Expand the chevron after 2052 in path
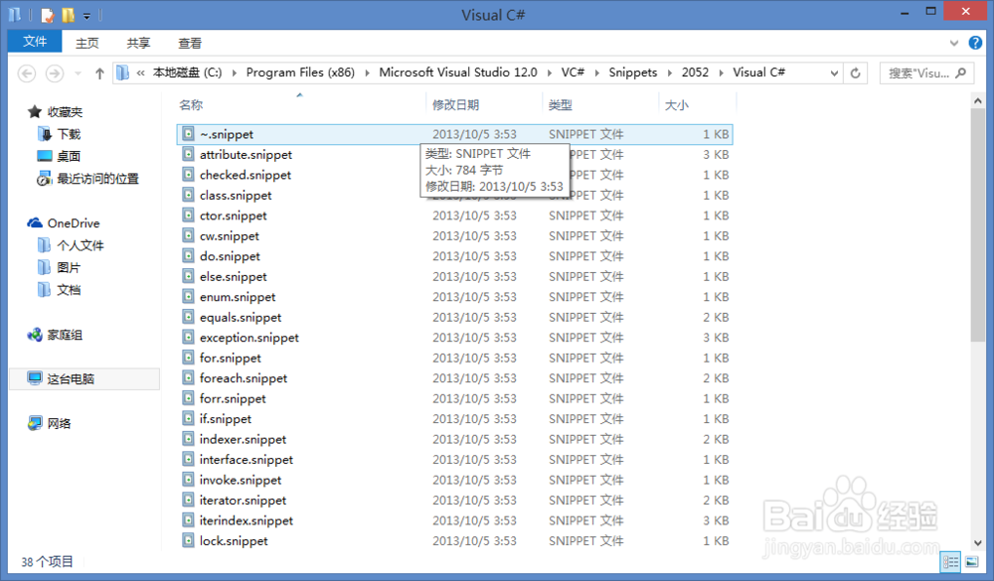Viewport: 994px width, 581px height. point(721,73)
